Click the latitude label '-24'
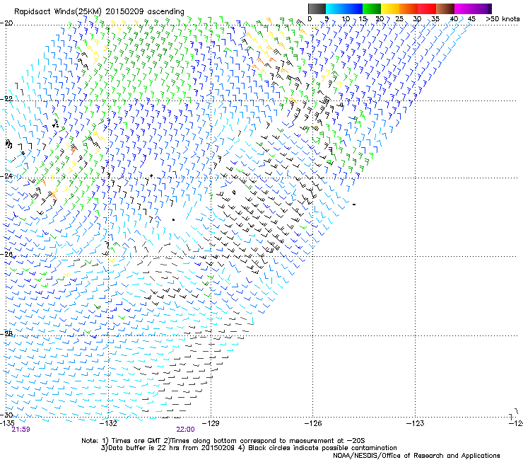 (x=6, y=176)
